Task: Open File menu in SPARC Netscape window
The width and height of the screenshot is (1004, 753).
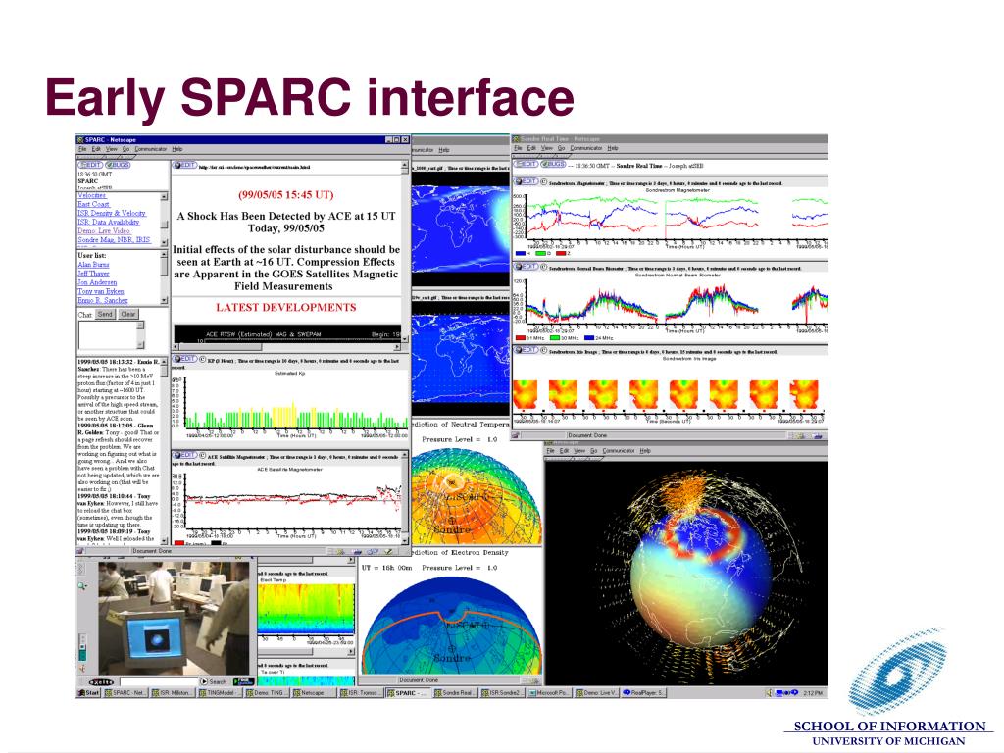Action: tap(82, 149)
